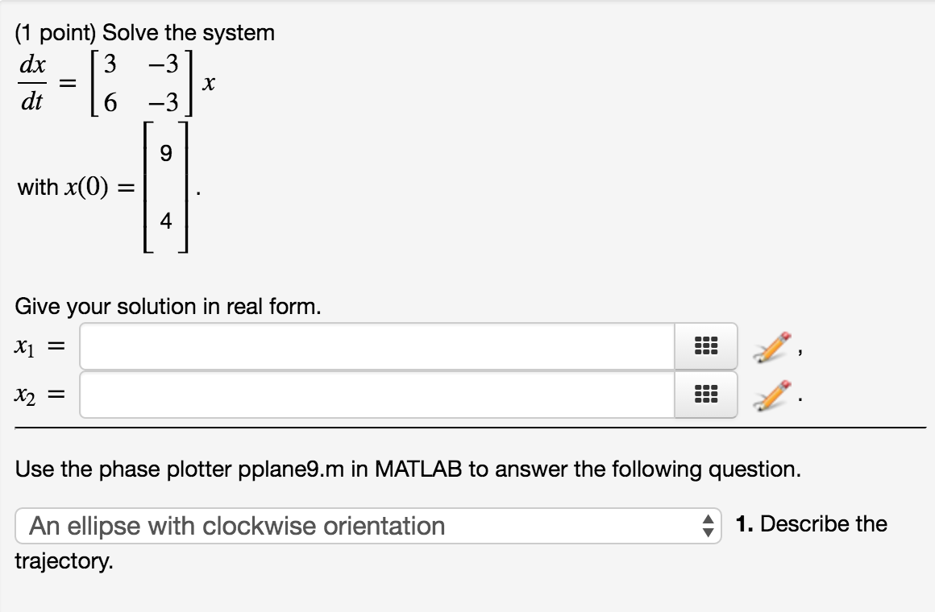Viewport: 935px width, 612px height.
Task: Select the grid keypad icon on the first answer row
Action: [x=705, y=345]
